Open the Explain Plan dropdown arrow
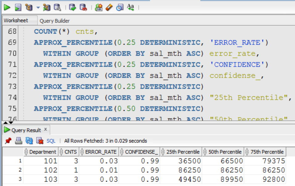Image resolution: width=295 pixels, height=186 pixels. (38, 8)
